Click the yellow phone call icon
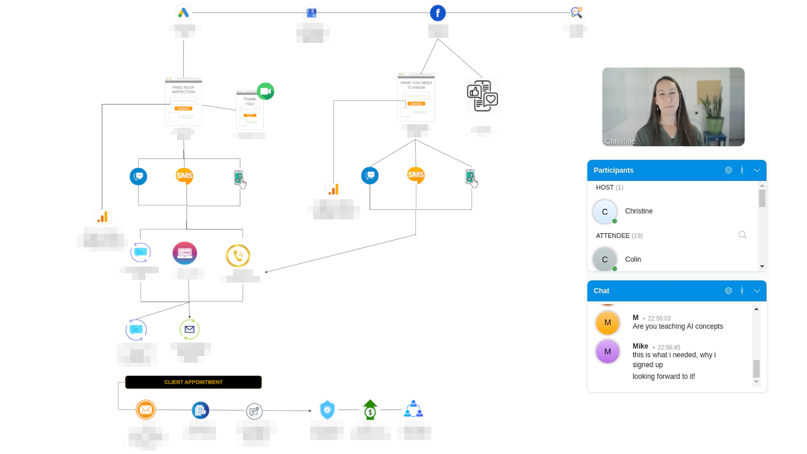The image size is (807, 454). [x=238, y=255]
